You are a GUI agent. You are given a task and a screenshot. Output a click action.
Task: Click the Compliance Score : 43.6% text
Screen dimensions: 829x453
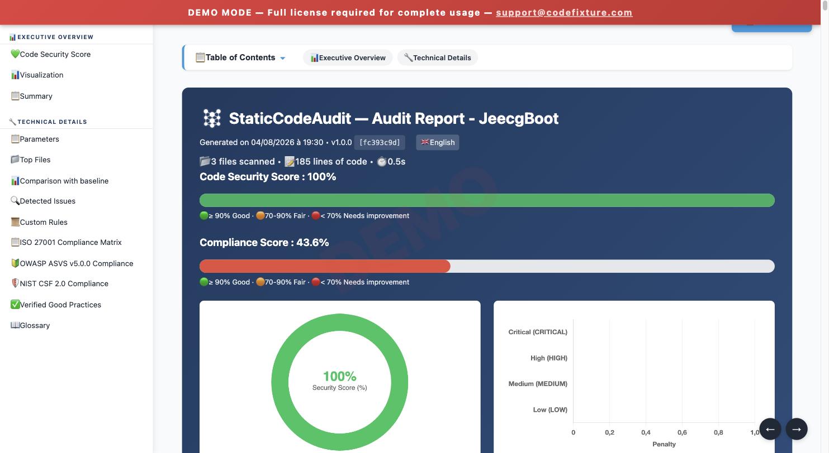pos(264,243)
